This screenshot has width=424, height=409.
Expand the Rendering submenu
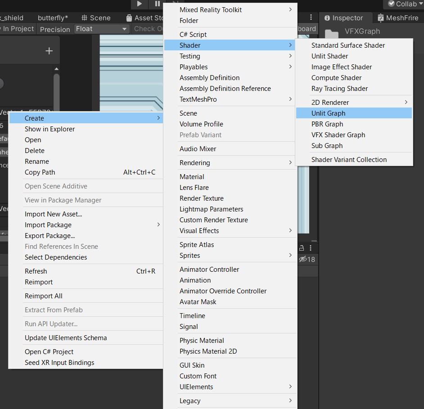[230, 163]
